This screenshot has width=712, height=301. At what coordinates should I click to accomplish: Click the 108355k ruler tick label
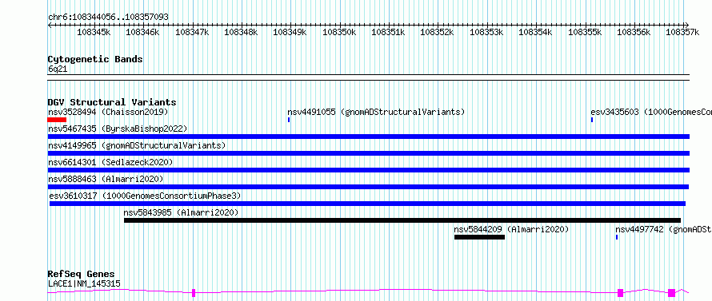pyautogui.click(x=585, y=32)
